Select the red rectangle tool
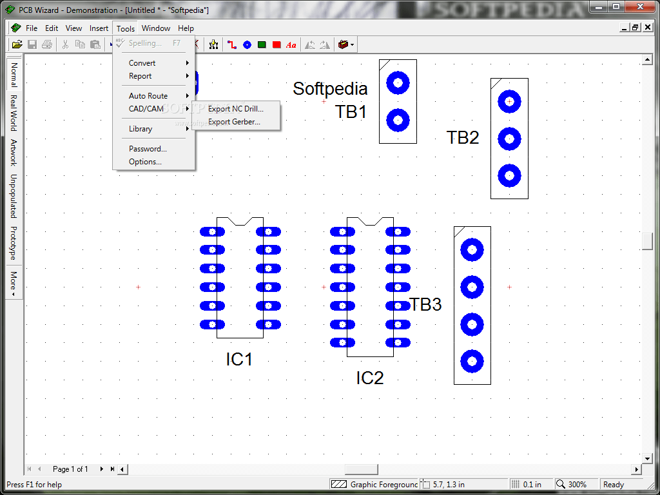This screenshot has height=495, width=660. coord(277,44)
